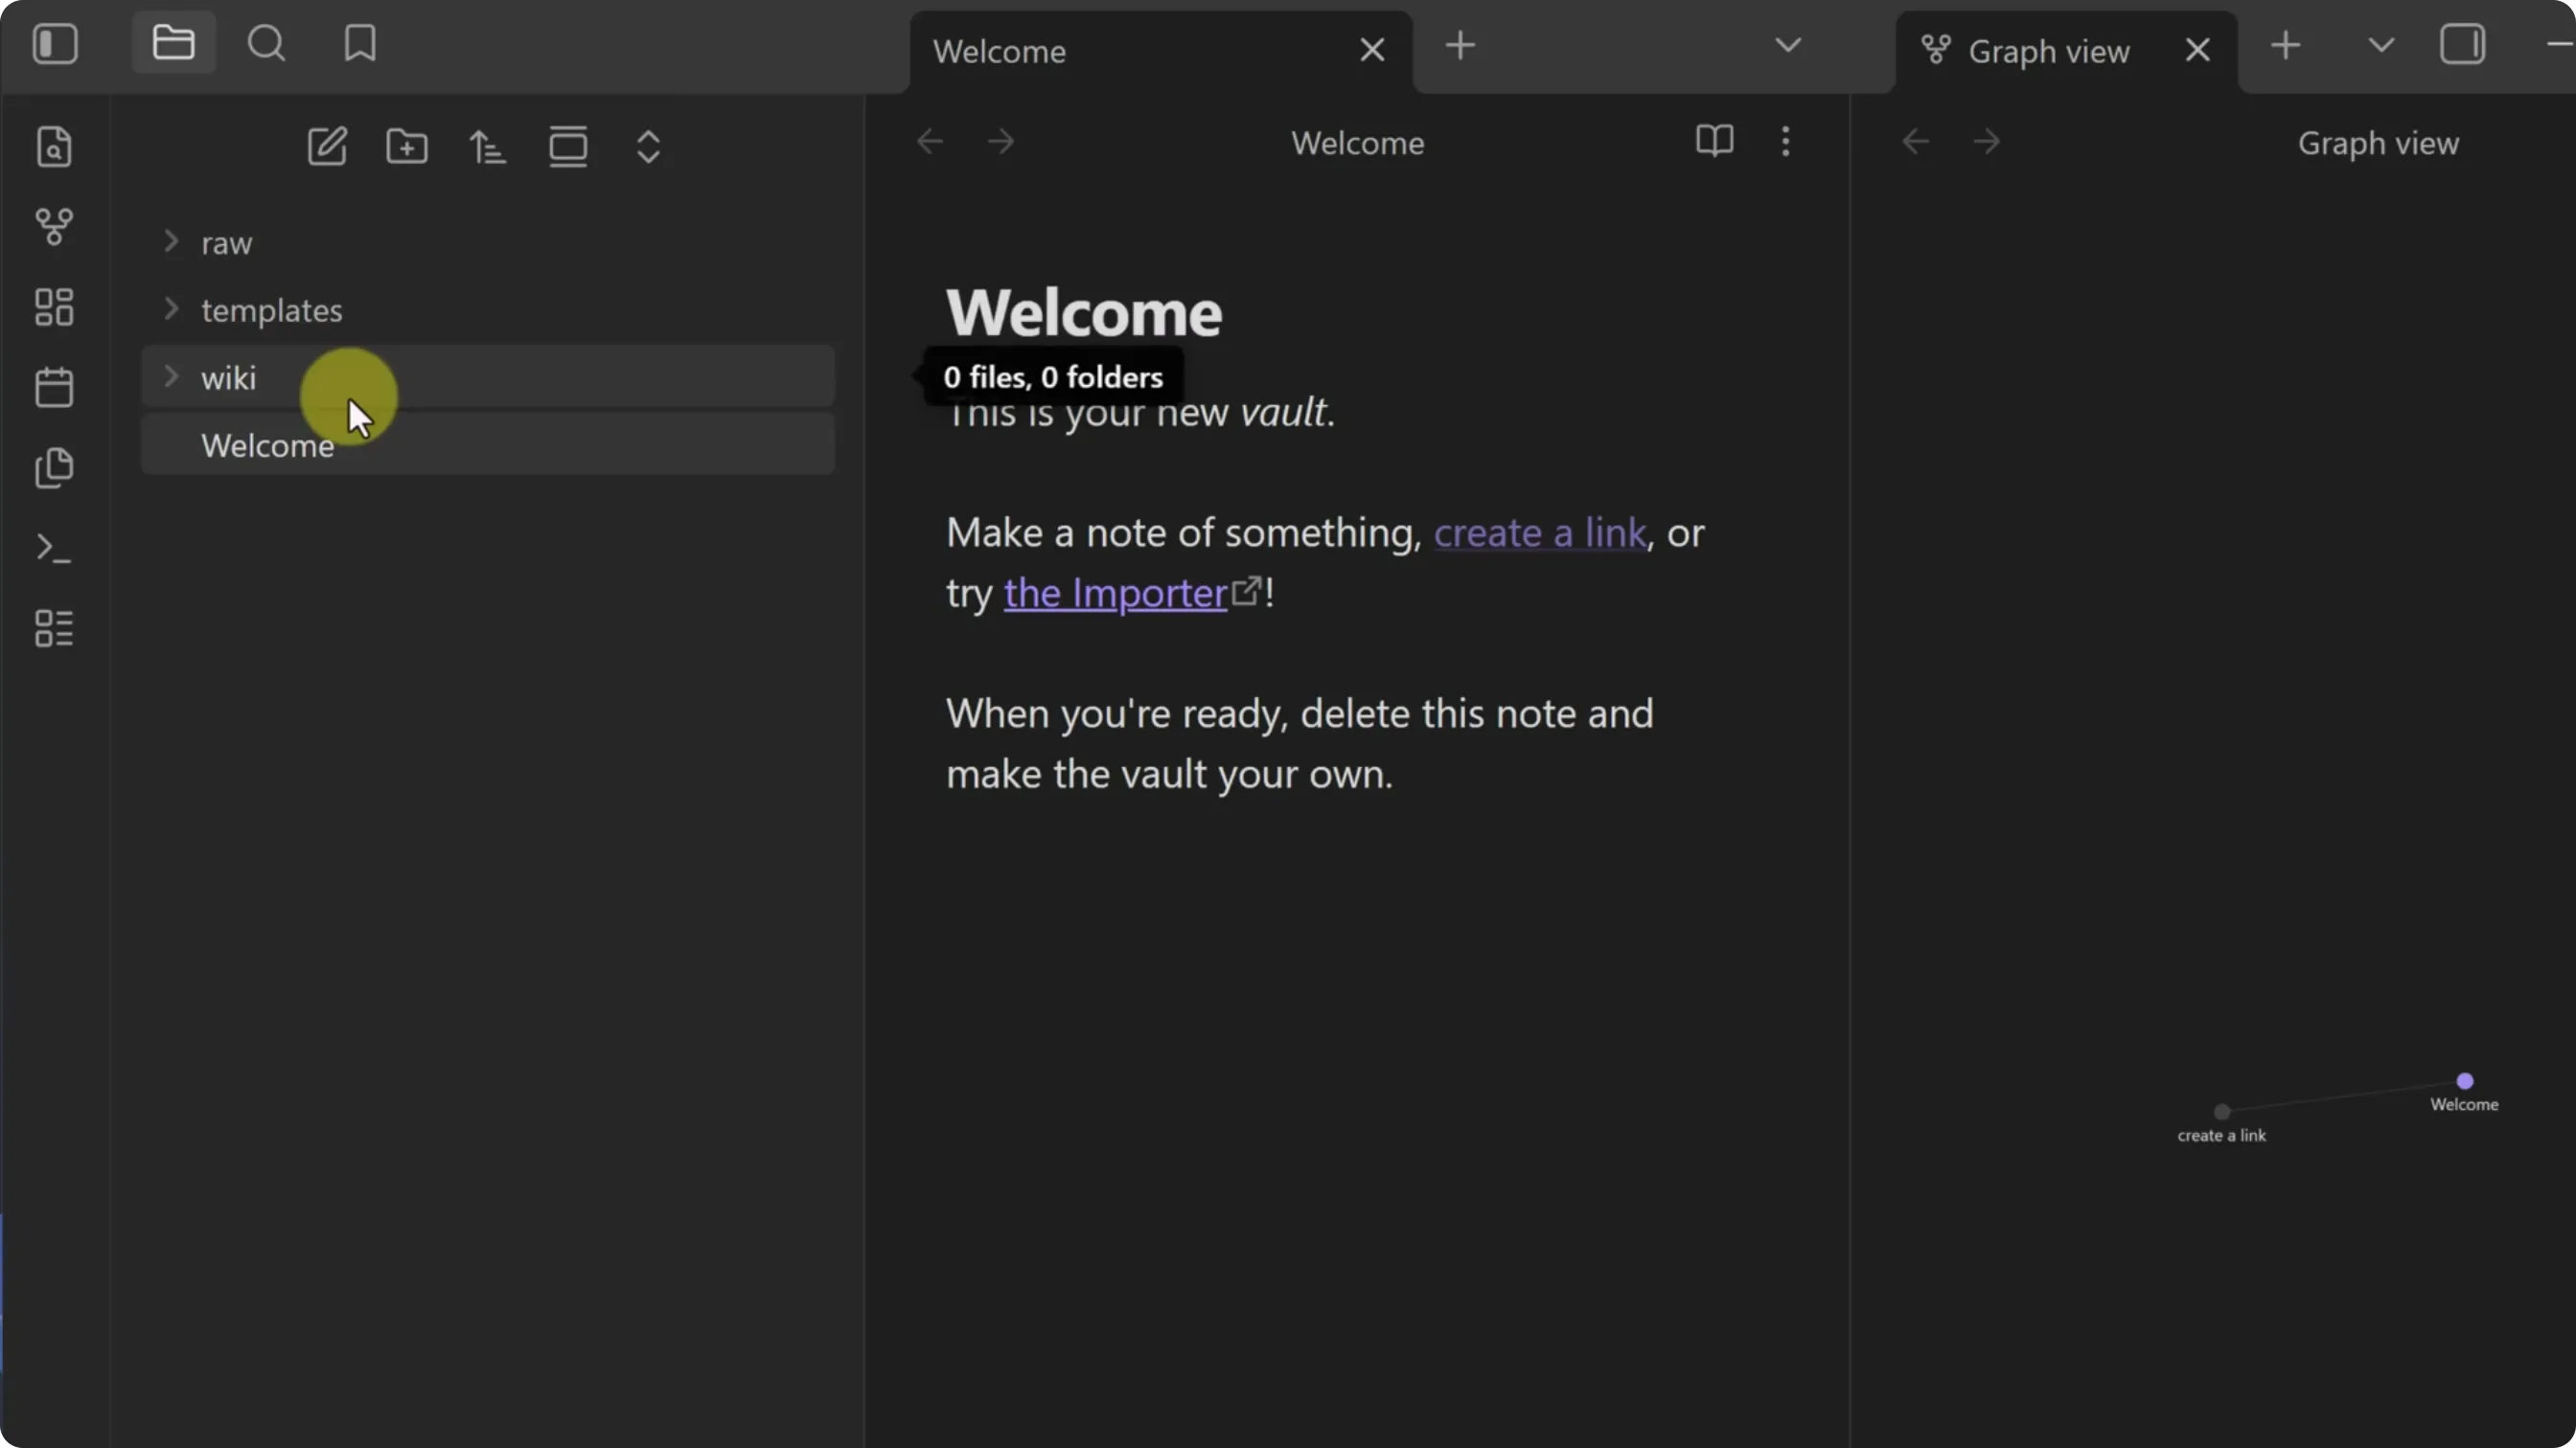The width and height of the screenshot is (2576, 1448).
Task: Switch the Welcome note to reading view
Action: click(1715, 141)
